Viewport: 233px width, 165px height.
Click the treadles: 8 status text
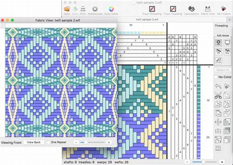point(86,162)
